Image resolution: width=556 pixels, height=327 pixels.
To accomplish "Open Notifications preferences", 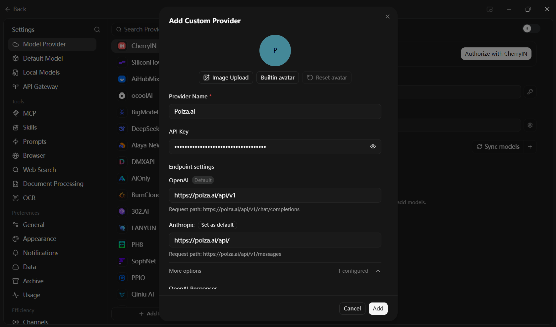I will [x=52, y=253].
